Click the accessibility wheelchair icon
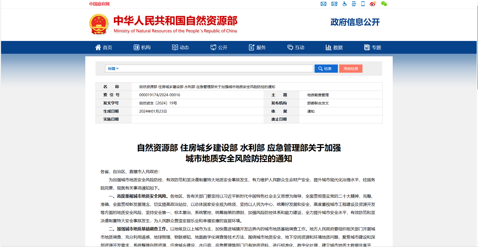 click(x=345, y=4)
